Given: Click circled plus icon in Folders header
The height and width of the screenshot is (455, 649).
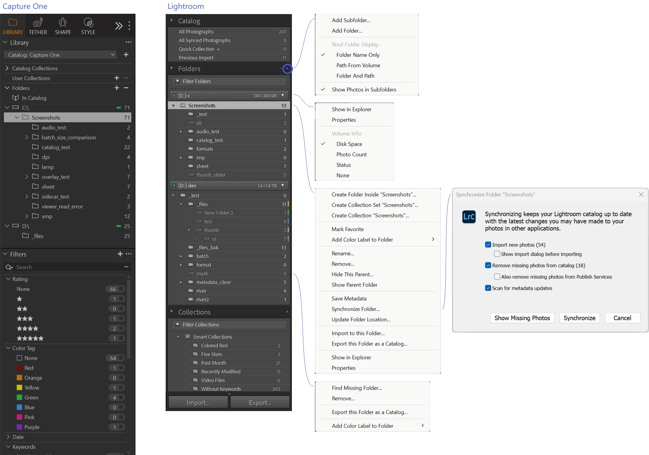Looking at the screenshot, I should coord(287,69).
